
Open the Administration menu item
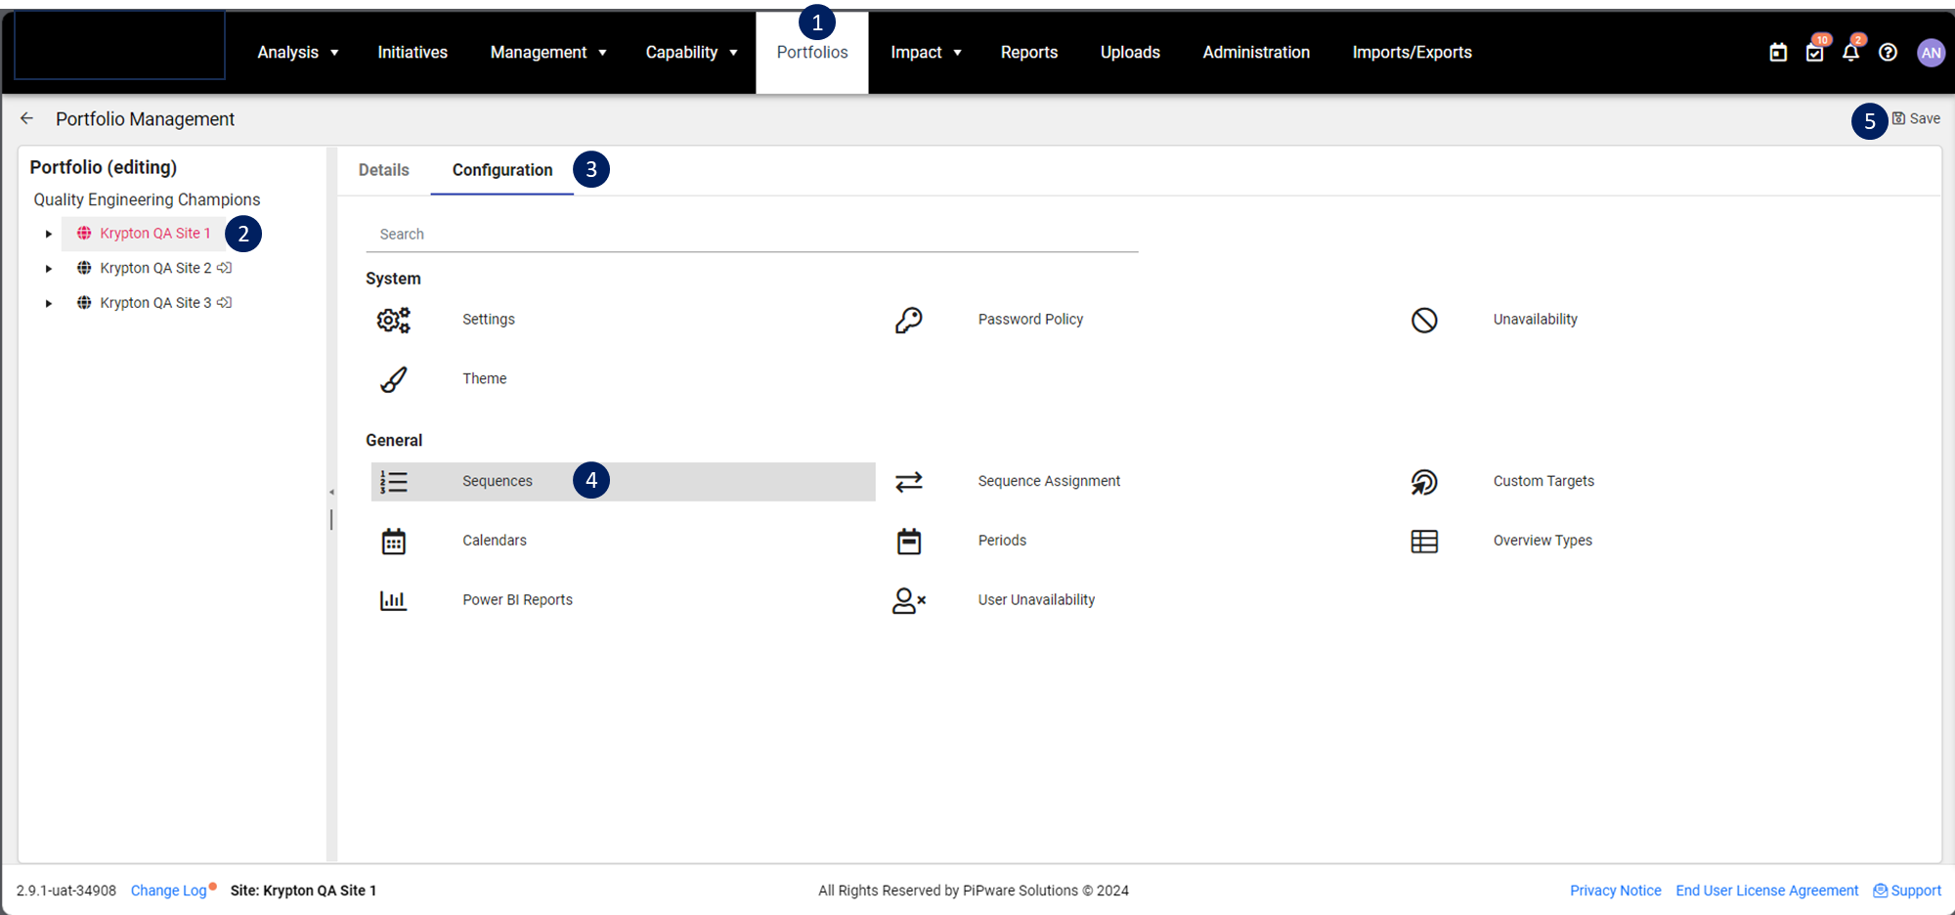click(1256, 53)
